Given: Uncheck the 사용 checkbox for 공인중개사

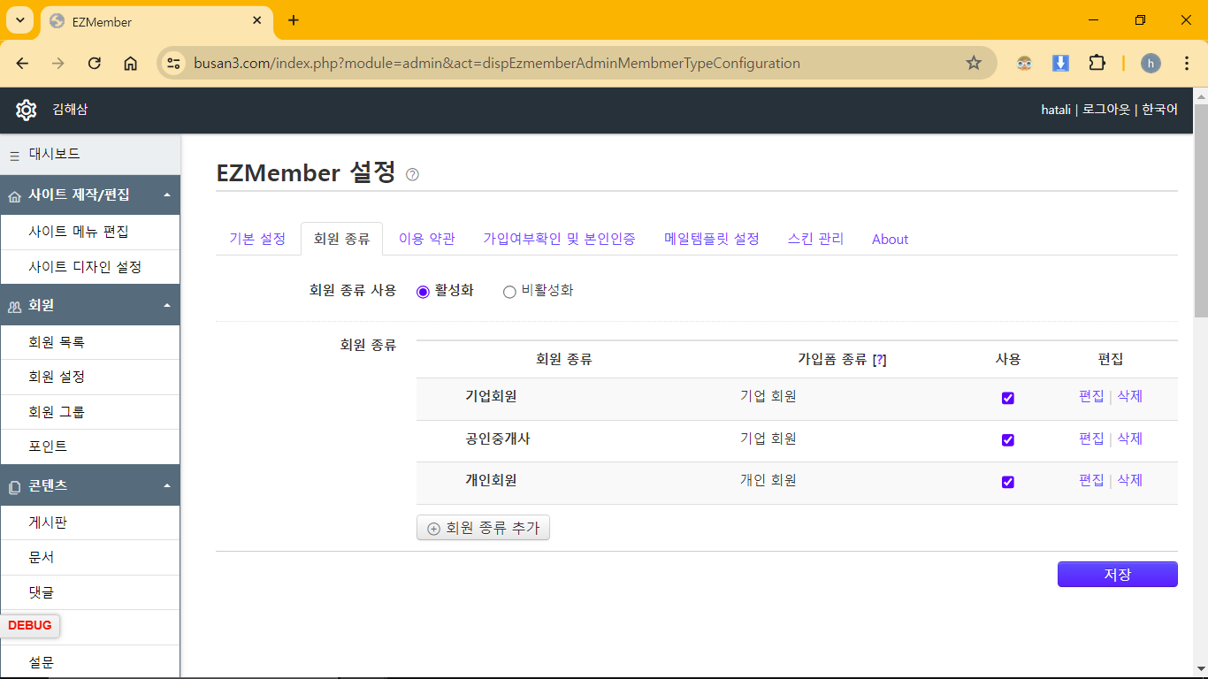Looking at the screenshot, I should [1008, 439].
